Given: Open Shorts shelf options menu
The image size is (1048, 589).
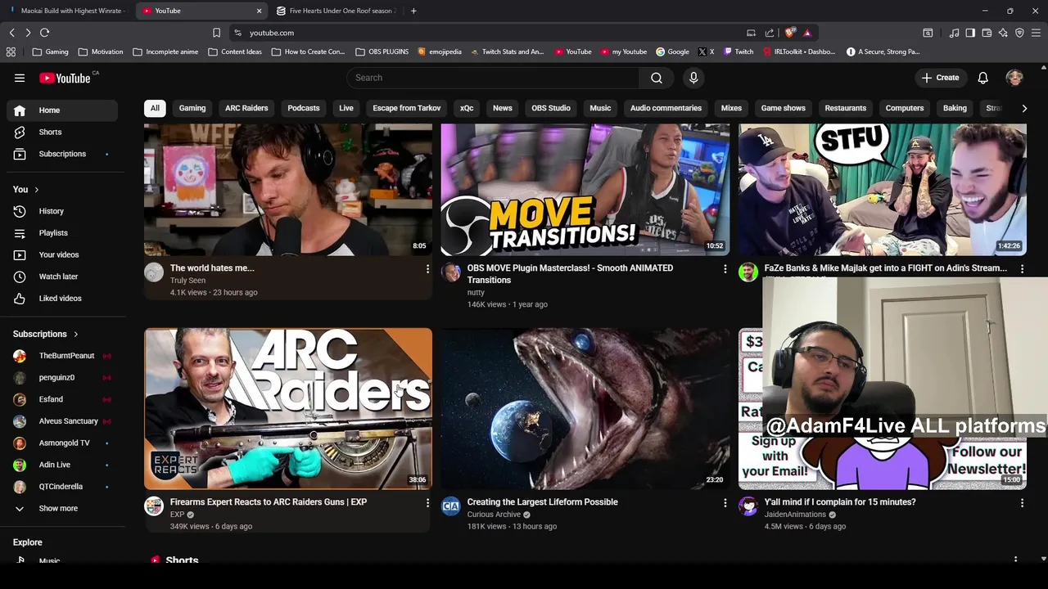Looking at the screenshot, I should pos(1015,560).
